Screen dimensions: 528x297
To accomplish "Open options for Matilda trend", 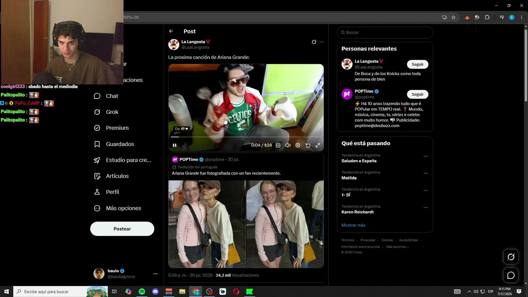I will click(426, 173).
